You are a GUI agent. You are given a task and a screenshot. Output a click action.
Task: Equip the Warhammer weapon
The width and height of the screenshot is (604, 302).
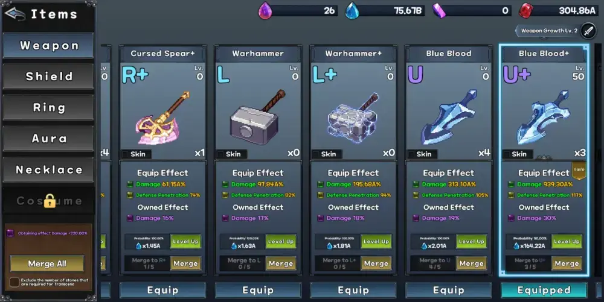(258, 290)
